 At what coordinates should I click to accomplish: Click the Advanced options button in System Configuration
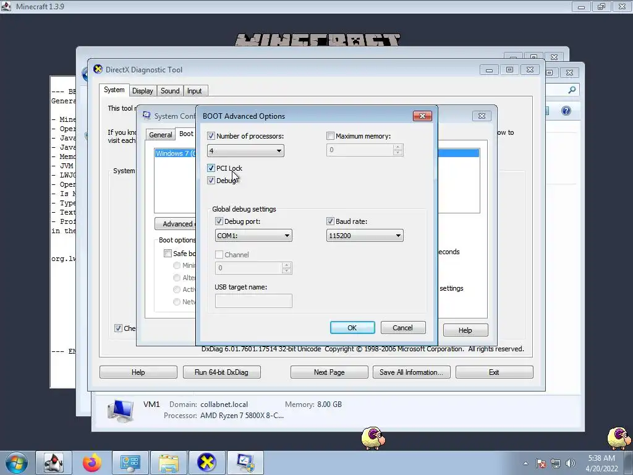tap(175, 224)
